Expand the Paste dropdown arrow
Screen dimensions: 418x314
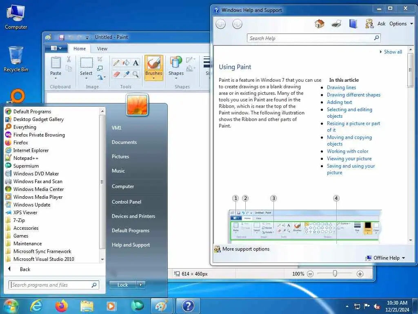point(56,78)
